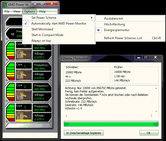Close the H2testw Fortschritt window
The width and height of the screenshot is (166, 141).
(156, 57)
